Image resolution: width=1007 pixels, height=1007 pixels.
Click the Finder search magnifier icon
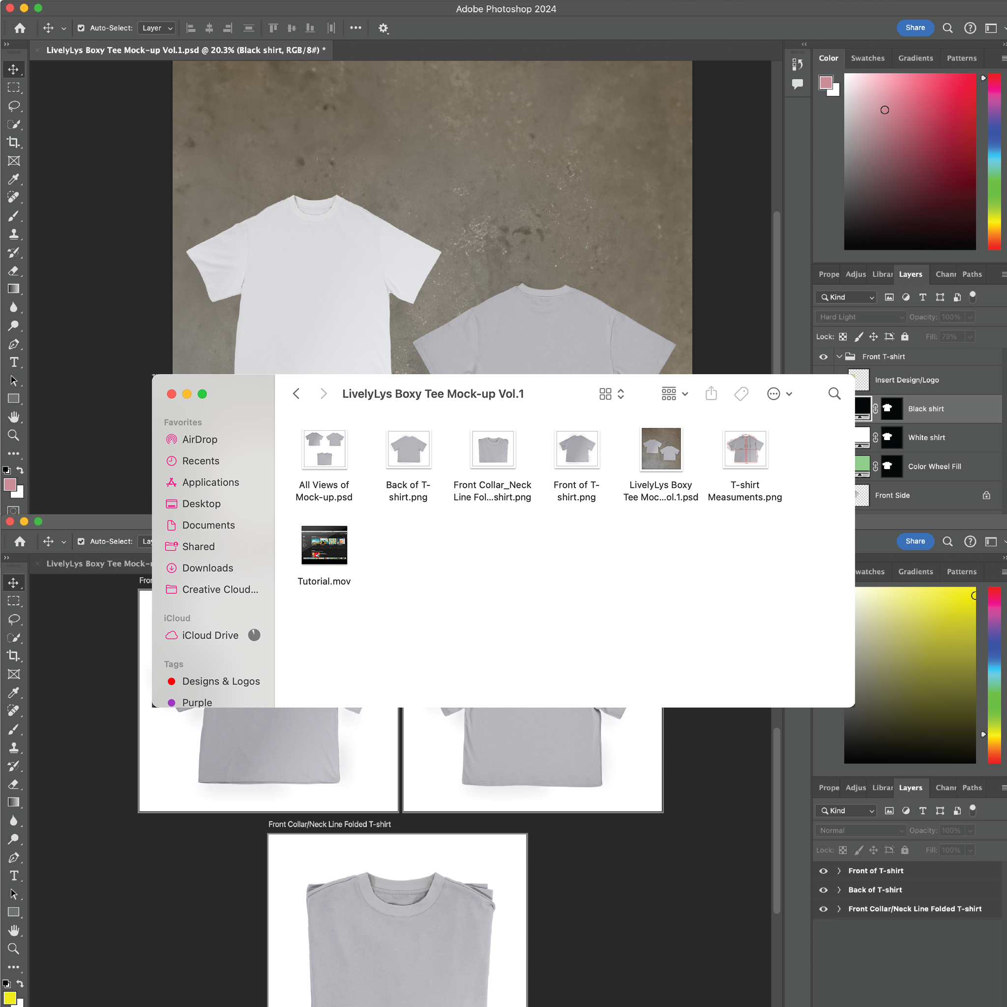point(834,394)
